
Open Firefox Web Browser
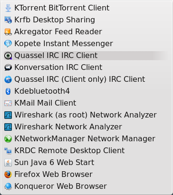(x=86, y=175)
